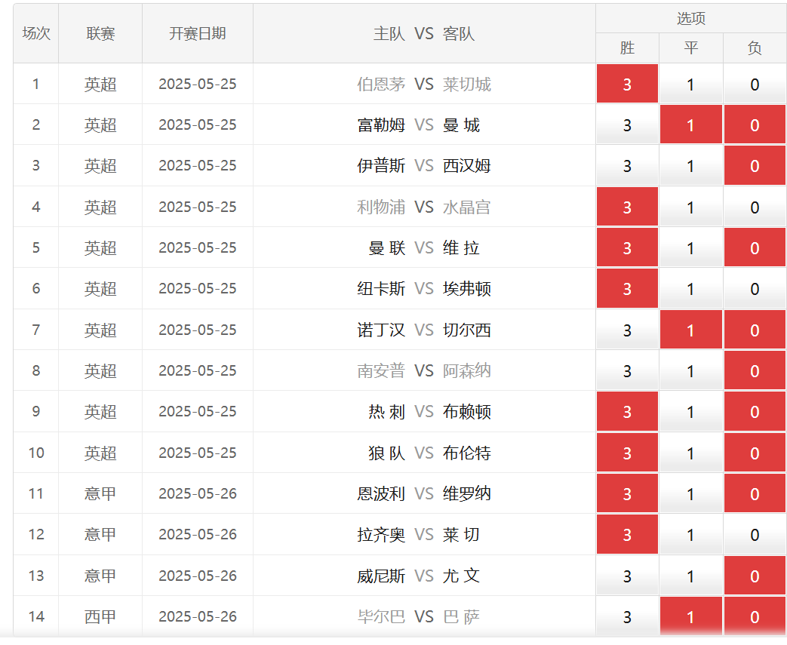Select loss 0 for 纽卡斯 vs 埃弗顿

point(755,289)
